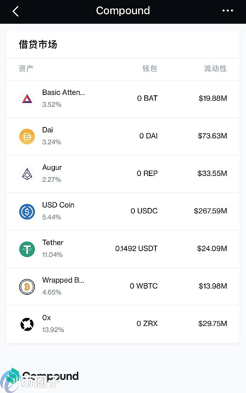Click the 流动性 column header
Viewport: 246px width, 393px height.
pos(216,68)
